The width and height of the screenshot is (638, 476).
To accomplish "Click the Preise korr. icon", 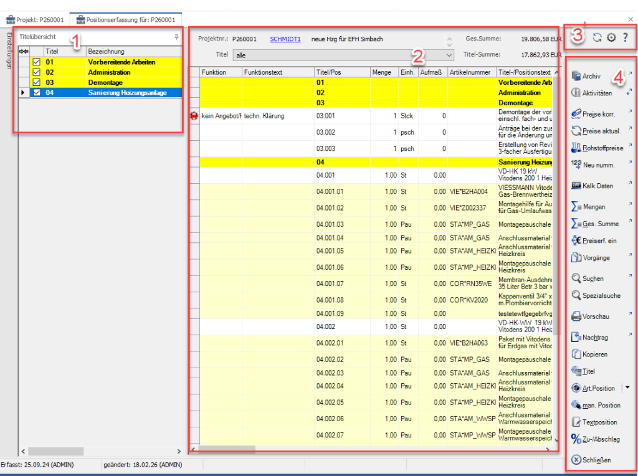I will pos(576,114).
